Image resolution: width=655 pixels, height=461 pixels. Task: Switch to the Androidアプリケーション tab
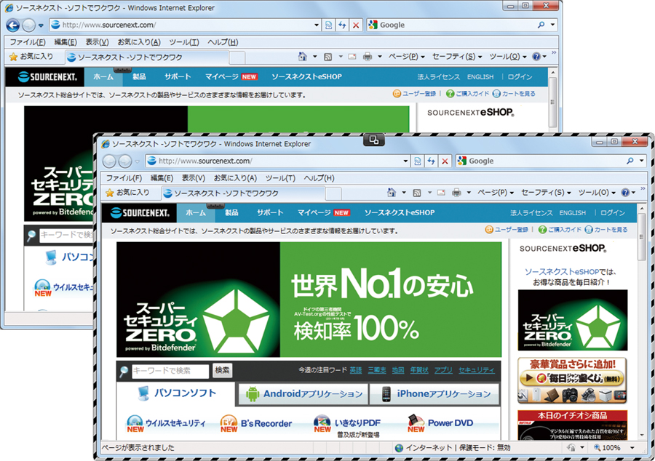(303, 394)
